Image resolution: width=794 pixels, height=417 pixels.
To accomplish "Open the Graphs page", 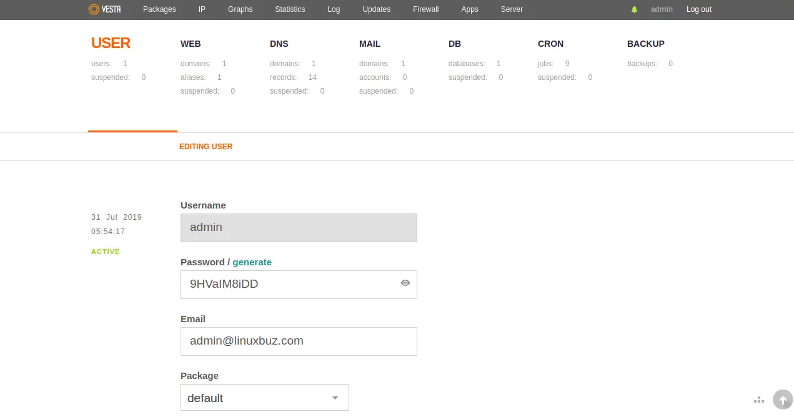I will coord(240,9).
